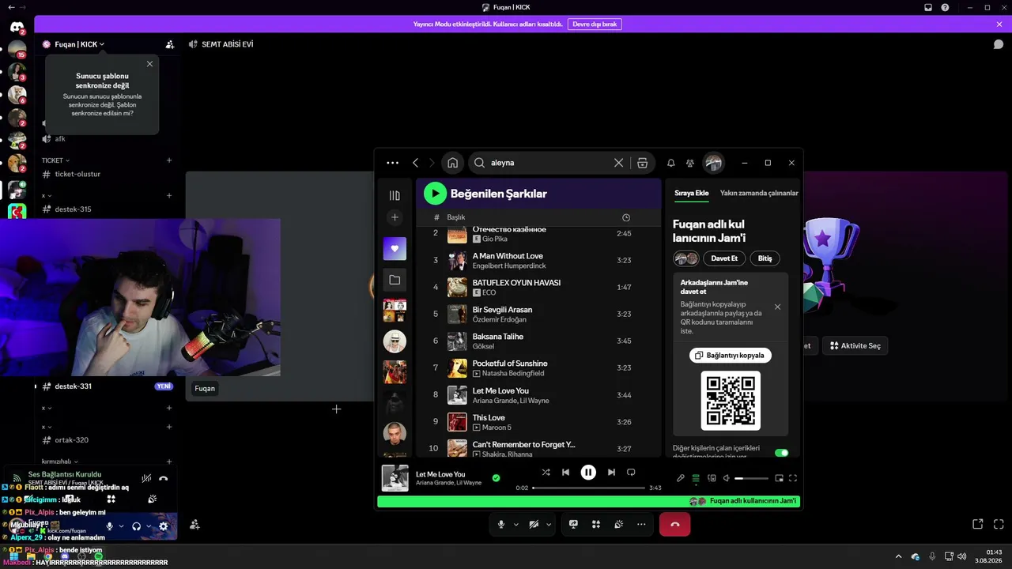The height and width of the screenshot is (569, 1012).
Task: Open Spotify notifications bell
Action: click(670, 163)
